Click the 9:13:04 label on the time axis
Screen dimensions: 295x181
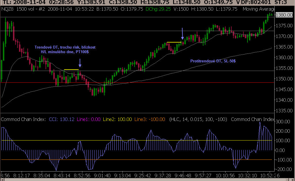(122, 176)
